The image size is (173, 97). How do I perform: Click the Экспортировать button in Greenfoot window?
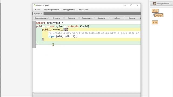162,4
